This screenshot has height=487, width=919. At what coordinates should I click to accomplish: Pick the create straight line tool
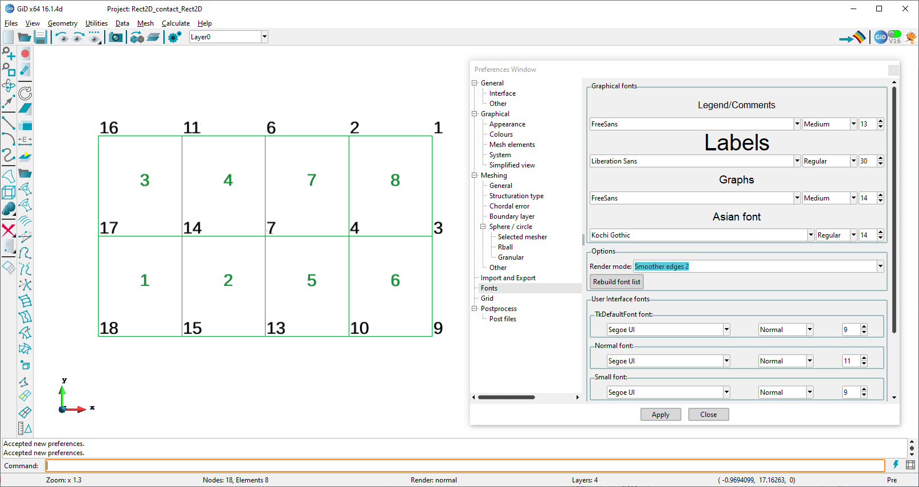pyautogui.click(x=9, y=122)
